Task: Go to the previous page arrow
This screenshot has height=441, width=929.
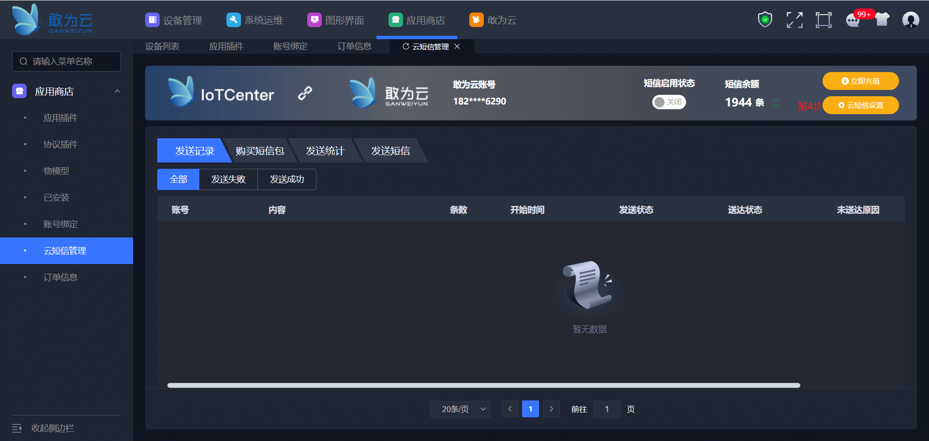Action: coord(510,409)
